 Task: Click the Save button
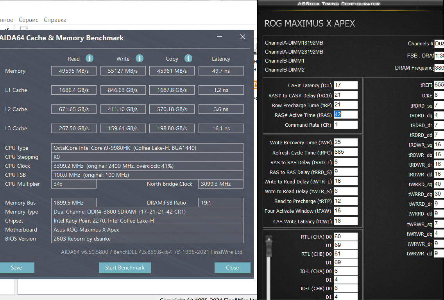[x=16, y=268]
